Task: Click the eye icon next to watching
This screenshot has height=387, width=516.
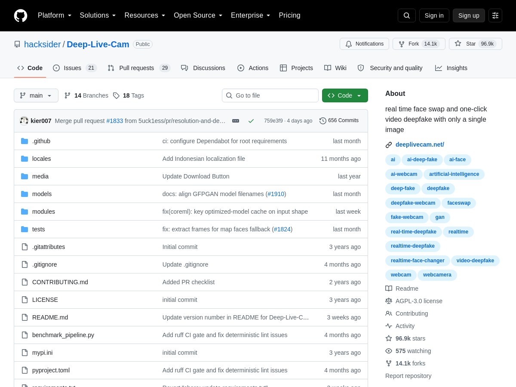Action: [389, 351]
